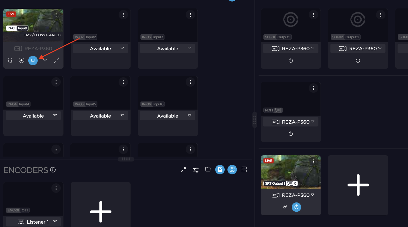This screenshot has height=227, width=408.
Task: Add a new output with plus tile
Action: point(358,185)
